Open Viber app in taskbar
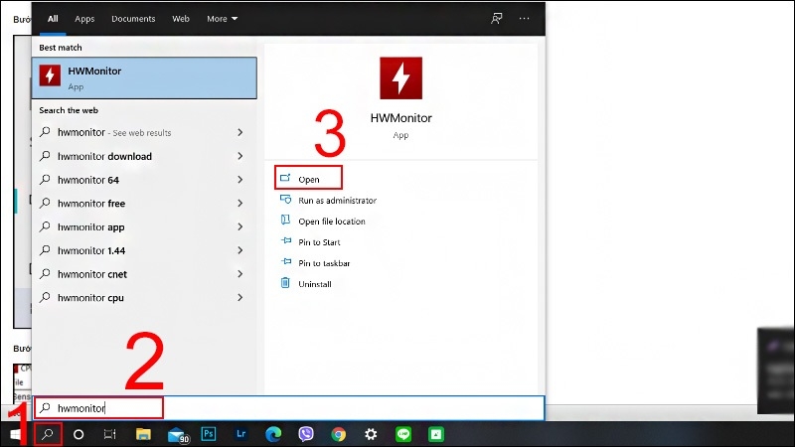 click(x=306, y=434)
